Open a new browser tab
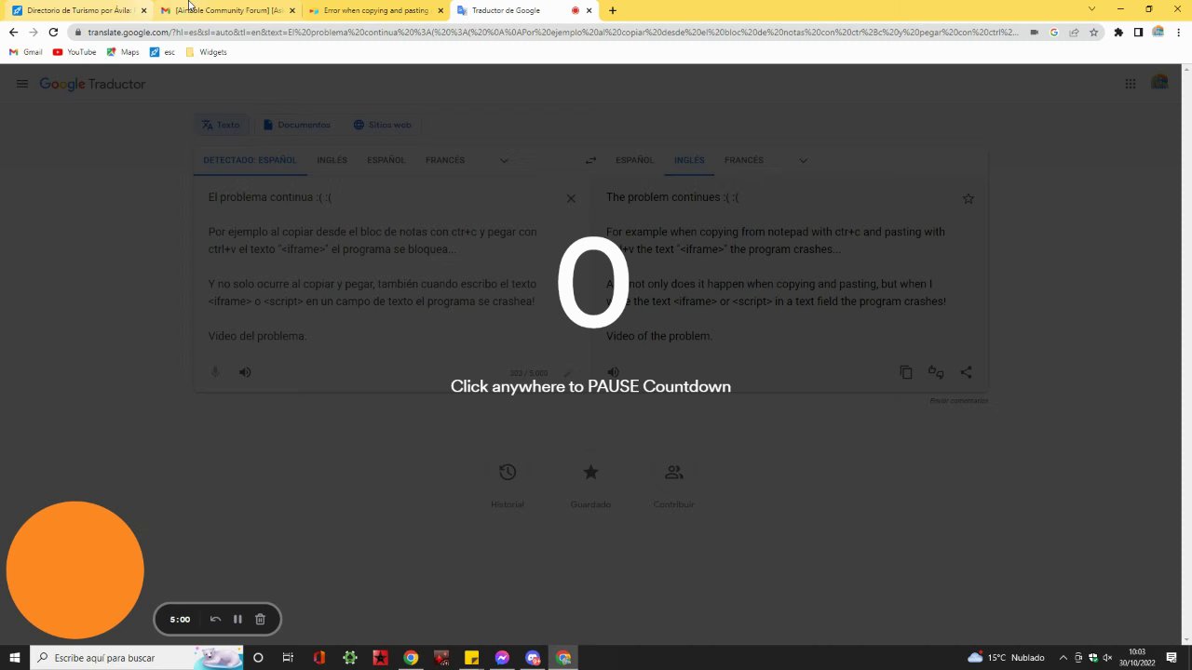Image resolution: width=1192 pixels, height=670 pixels. (612, 10)
